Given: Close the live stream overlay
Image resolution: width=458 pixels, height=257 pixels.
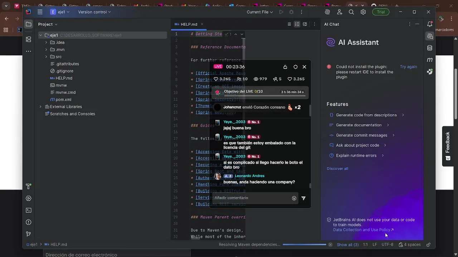Looking at the screenshot, I should click(304, 67).
